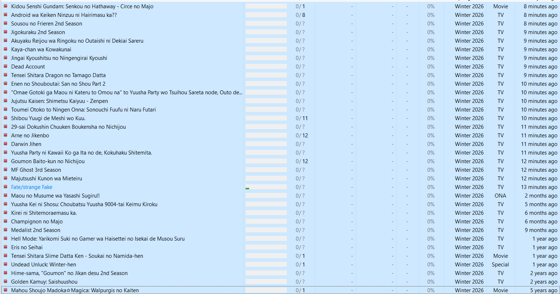Click "13 minutes ago" in the Fate/strange Fake row
560x294 pixels.
pos(539,187)
